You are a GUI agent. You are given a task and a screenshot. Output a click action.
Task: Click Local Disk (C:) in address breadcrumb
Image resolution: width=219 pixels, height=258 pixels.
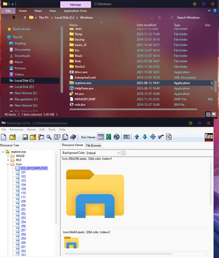tap(64, 18)
